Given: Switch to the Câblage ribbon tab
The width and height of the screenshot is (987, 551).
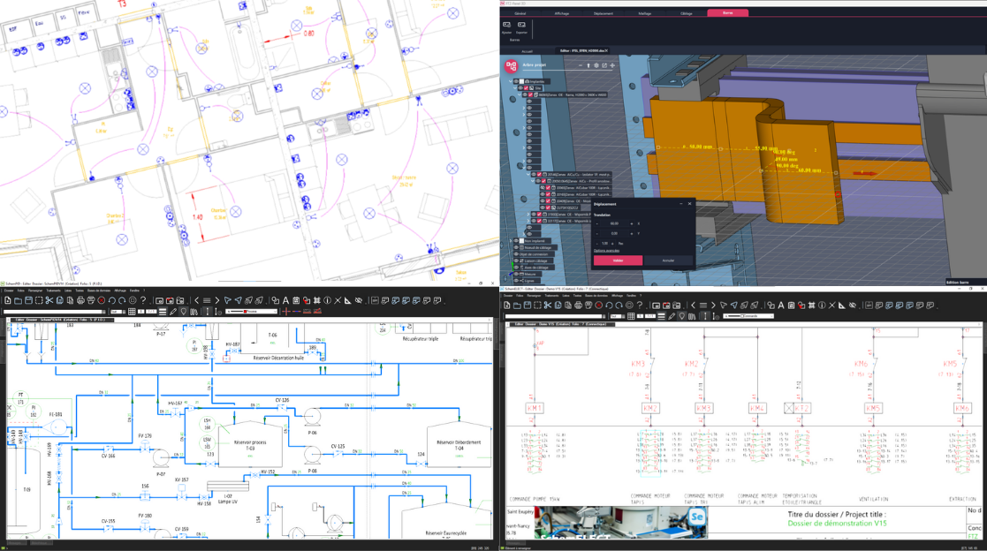Looking at the screenshot, I should pos(686,13).
